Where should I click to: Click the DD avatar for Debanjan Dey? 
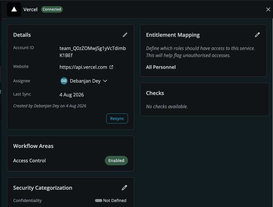tap(64, 81)
